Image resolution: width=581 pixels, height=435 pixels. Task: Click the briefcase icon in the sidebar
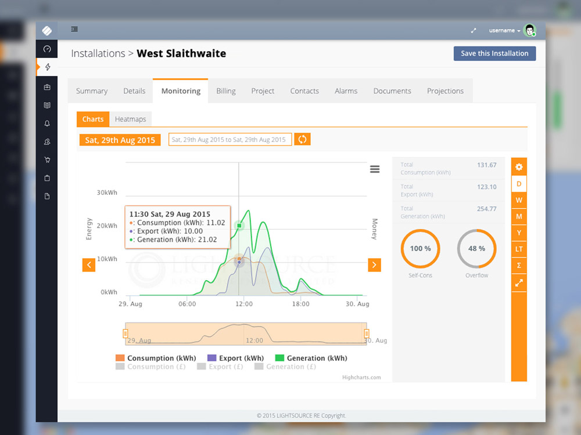pos(47,88)
